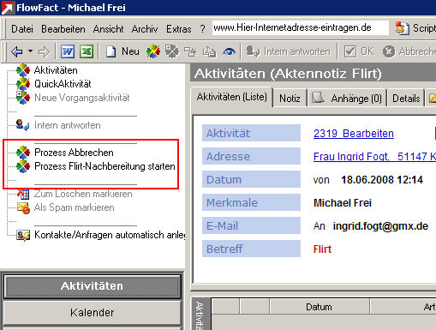Click the person icon beside Kontakte/Anfragen
The height and width of the screenshot is (330, 436).
tap(23, 235)
